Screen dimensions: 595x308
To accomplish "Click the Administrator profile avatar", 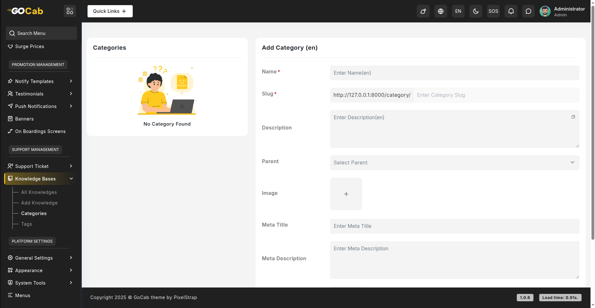I will point(545,11).
